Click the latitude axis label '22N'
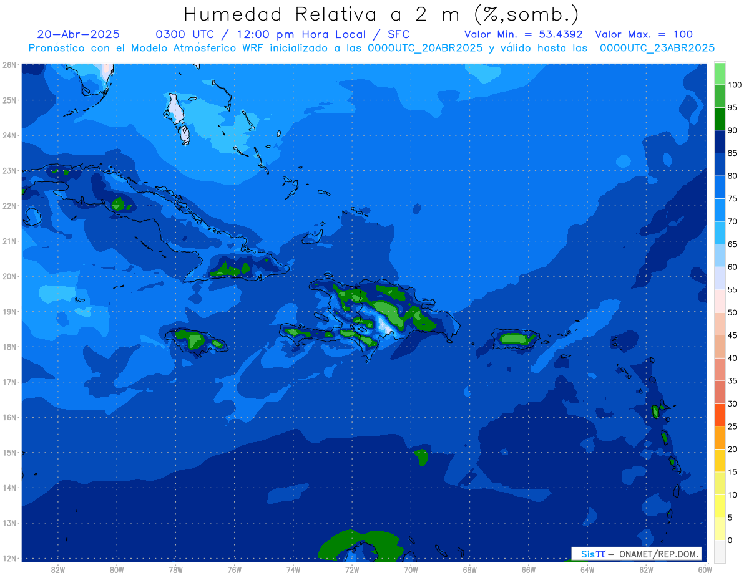 coord(9,206)
